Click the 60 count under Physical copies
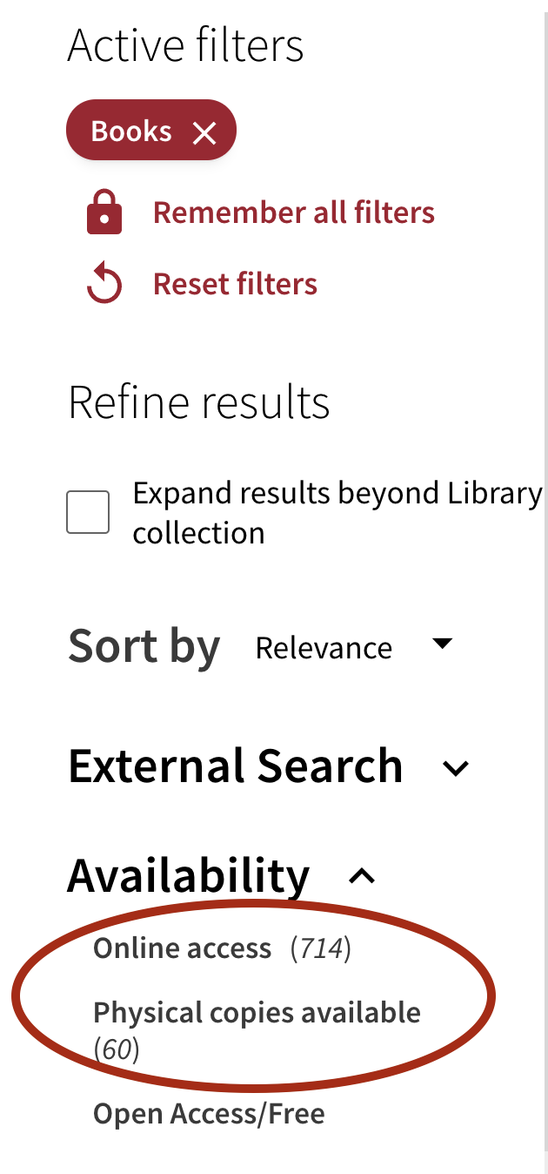Image resolution: width=548 pixels, height=1174 pixels. click(117, 1049)
